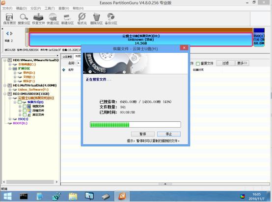The height and width of the screenshot is (202, 272).
Task: Expand the 其它文件 tree node
Action: point(20,115)
